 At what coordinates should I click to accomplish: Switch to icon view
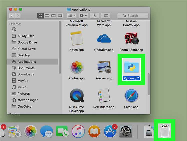pyautogui.click(x=40, y=16)
